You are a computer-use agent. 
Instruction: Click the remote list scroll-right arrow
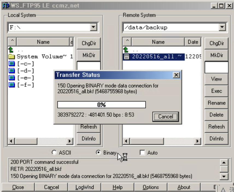click(x=198, y=141)
